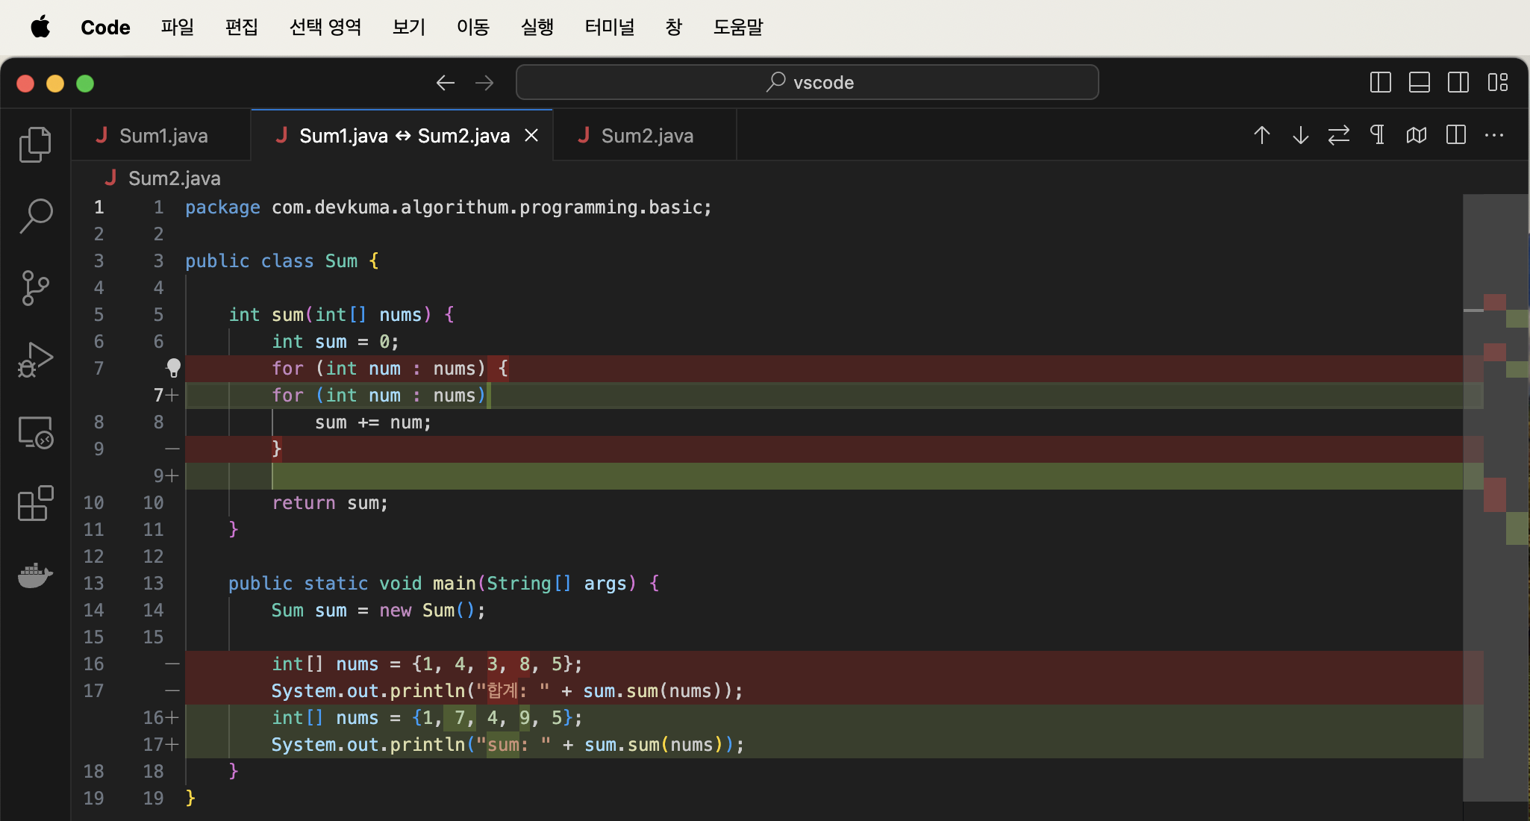Image resolution: width=1530 pixels, height=821 pixels.
Task: Click the 'int sum = 0;' line
Action: [x=335, y=341]
